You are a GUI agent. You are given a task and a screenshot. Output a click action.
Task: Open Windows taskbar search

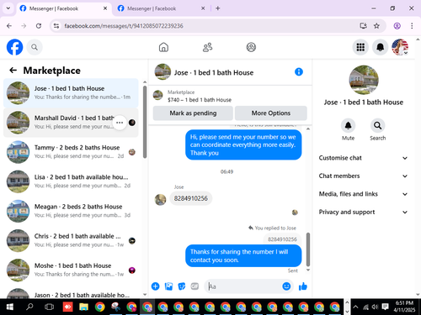(29, 307)
